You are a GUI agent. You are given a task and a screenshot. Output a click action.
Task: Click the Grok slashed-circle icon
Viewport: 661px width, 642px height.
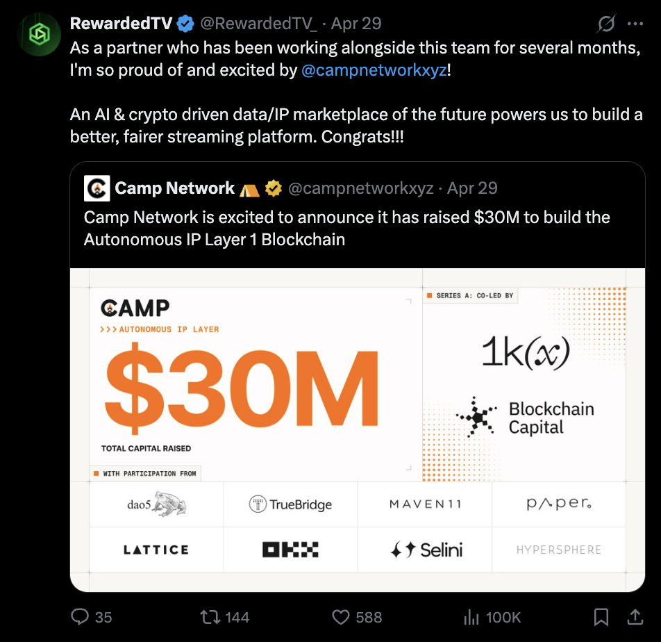tap(606, 24)
